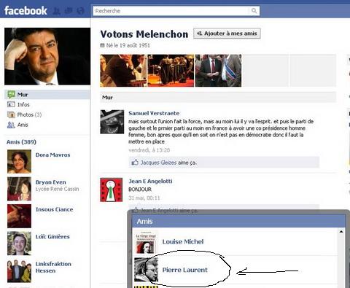
Task: Click the search magnifier icon
Action: coord(254,11)
